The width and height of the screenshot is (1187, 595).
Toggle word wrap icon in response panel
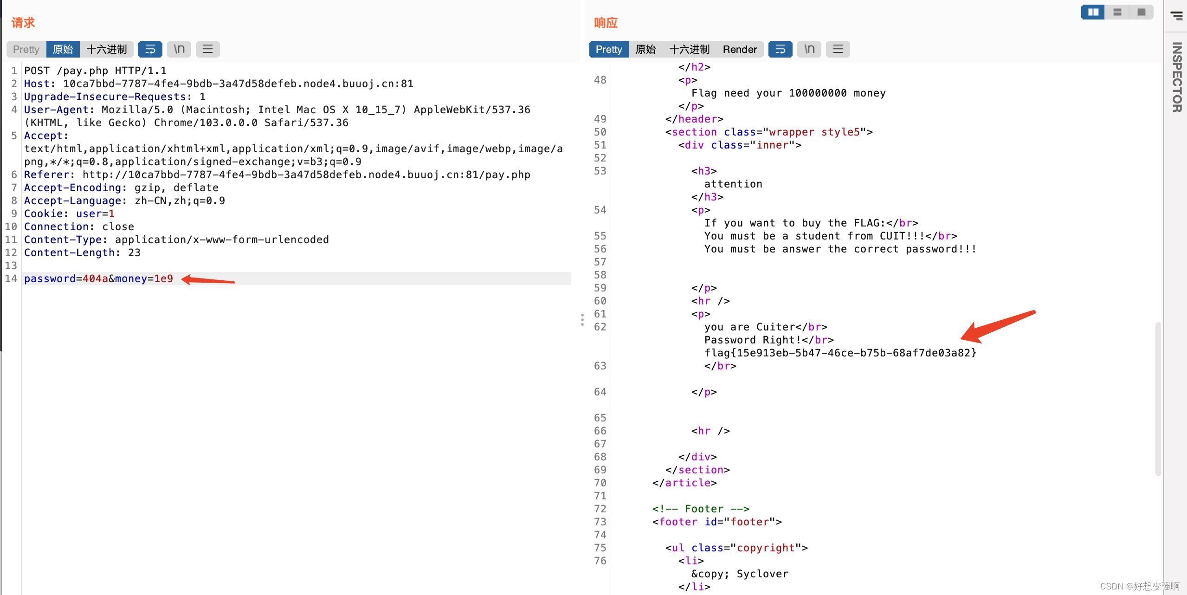coord(780,49)
